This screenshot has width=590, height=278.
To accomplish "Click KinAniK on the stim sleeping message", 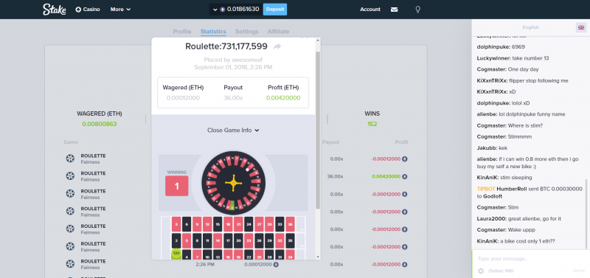I will 487,178.
